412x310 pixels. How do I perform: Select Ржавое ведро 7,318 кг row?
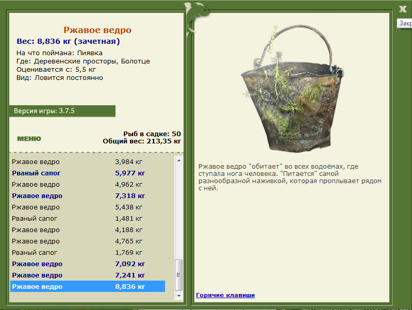tap(88, 195)
